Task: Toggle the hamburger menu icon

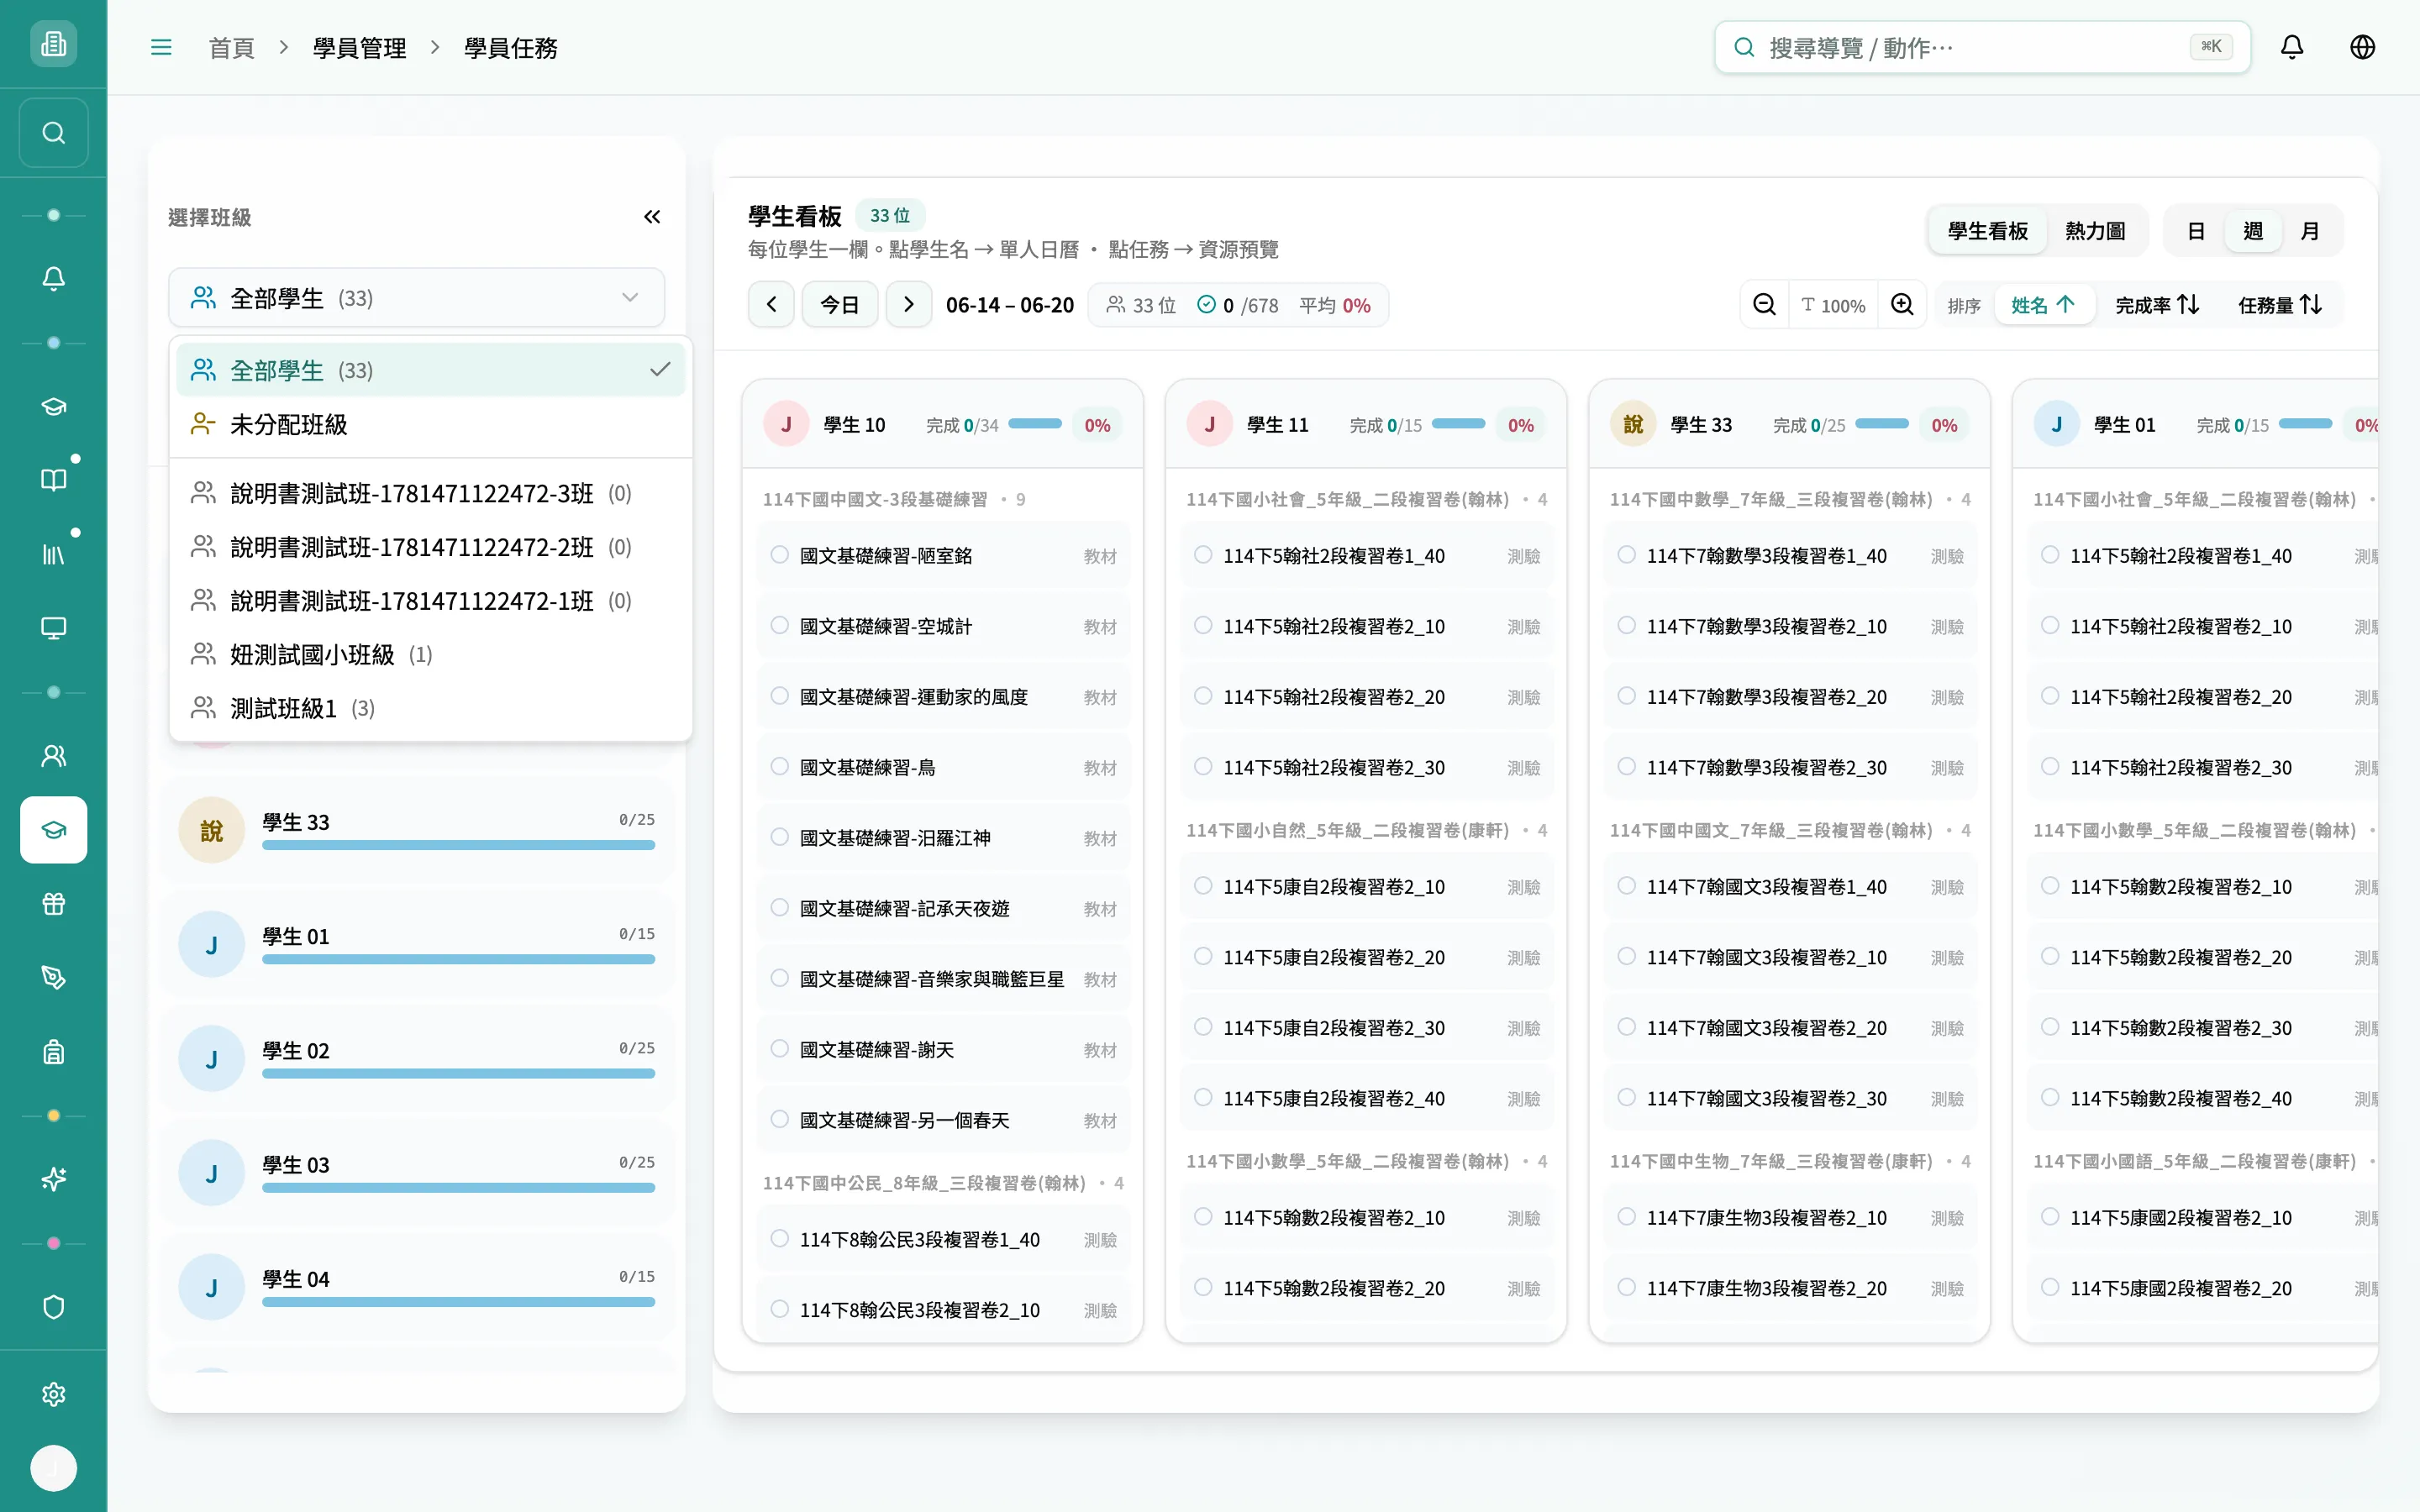Action: pos(161,47)
